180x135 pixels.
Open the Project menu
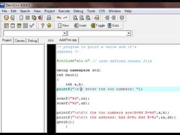pyautogui.click(x=49, y=11)
